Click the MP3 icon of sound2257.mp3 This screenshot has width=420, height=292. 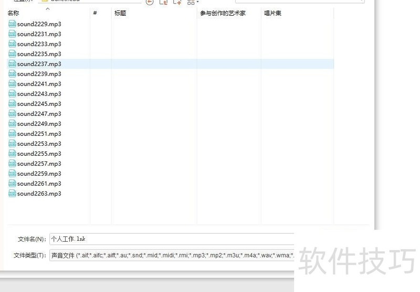pos(12,164)
